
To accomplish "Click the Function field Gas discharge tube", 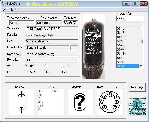I will click(x=52, y=35).
